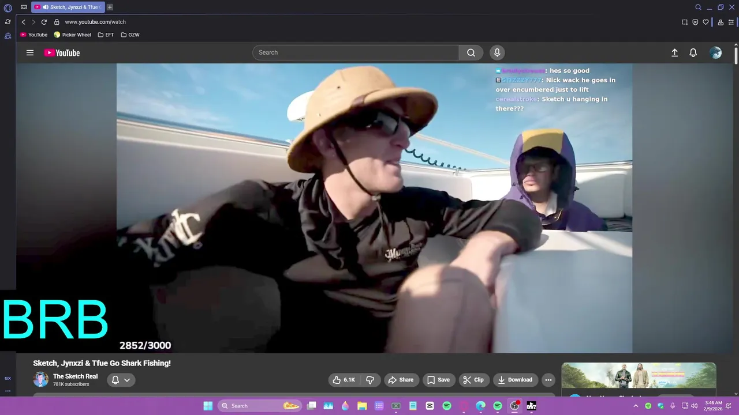739x415 pixels.
Task: Click the video player to pause
Action: (374, 207)
